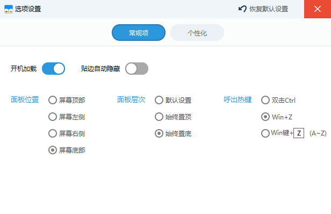
Task: Click the custom hotkey letter field Z
Action: [x=299, y=133]
